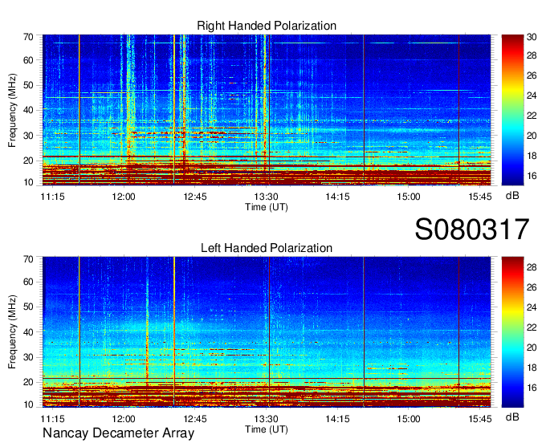Click Frequency (MHz) axis label of Left Handed plot
The width and height of the screenshot is (546, 443).
(12, 332)
